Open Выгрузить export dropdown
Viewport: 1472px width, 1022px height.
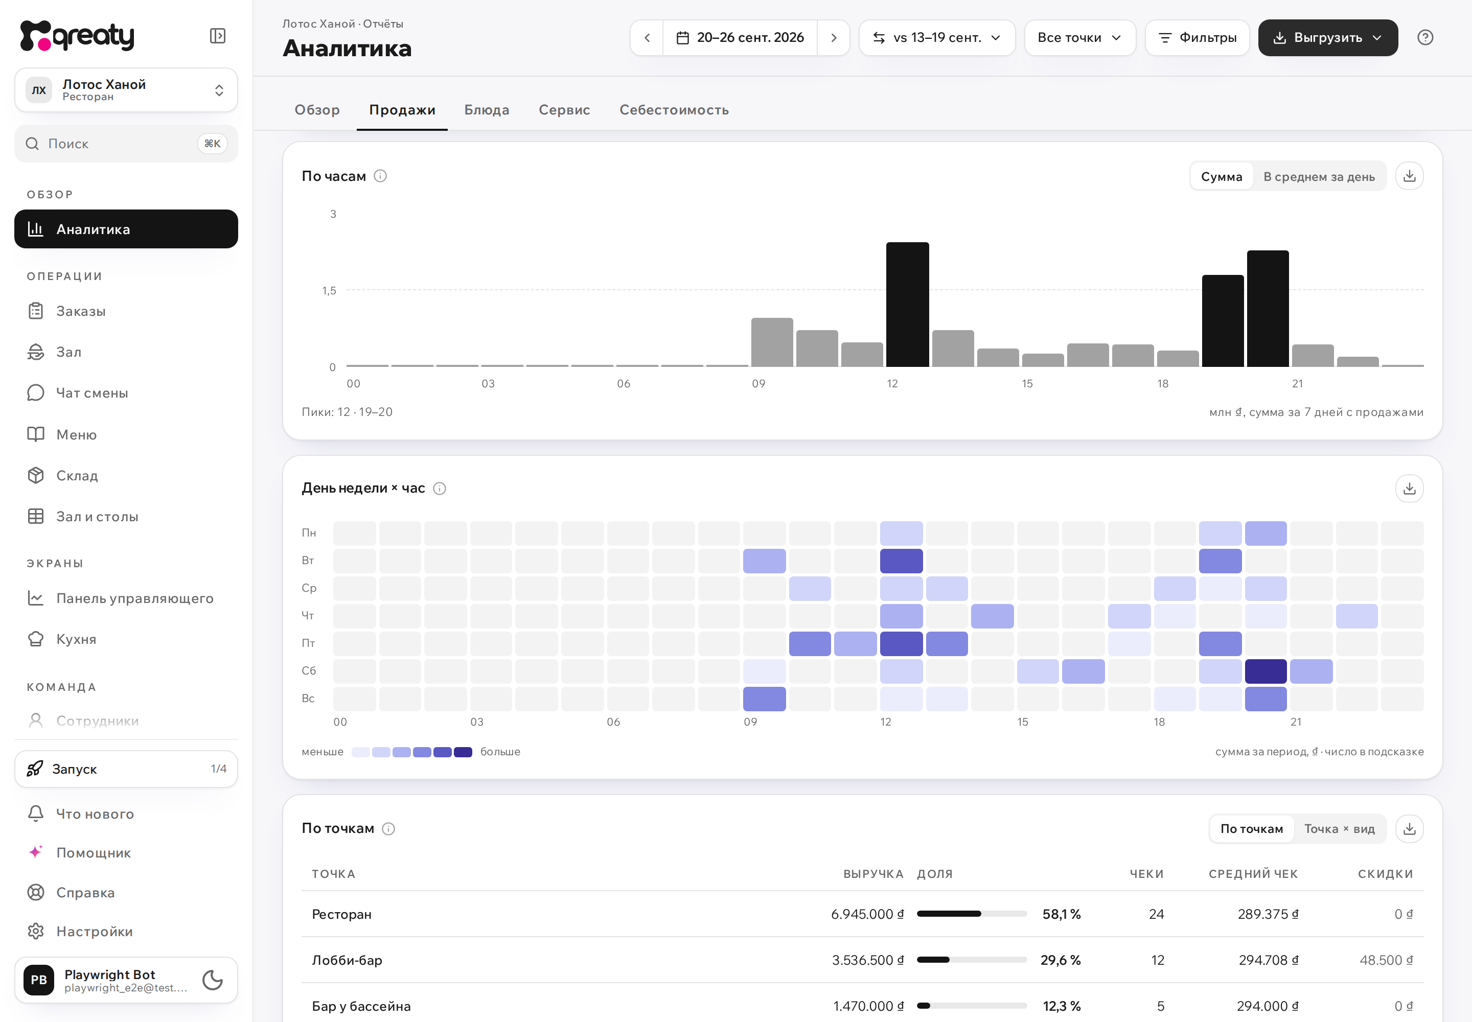tap(1327, 38)
